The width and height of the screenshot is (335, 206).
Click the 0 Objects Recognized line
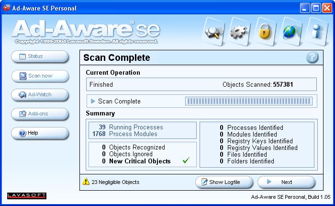point(134,147)
